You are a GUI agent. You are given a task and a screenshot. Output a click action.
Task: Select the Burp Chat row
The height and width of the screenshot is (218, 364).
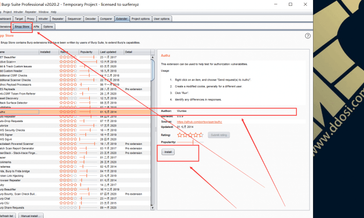click(75, 199)
